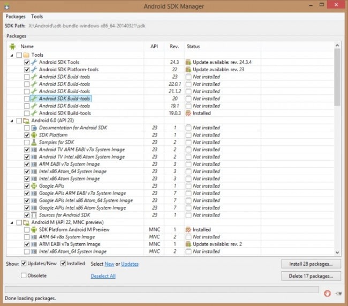Click the update-available status icon for Android SDK Tools
This screenshot has height=306, width=348.
[188, 62]
